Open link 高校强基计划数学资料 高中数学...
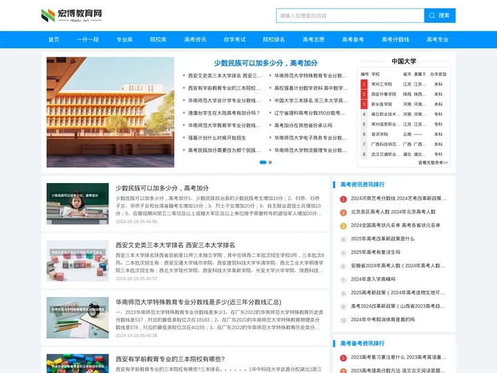Viewport: 497px width, 373px height. (x=311, y=88)
